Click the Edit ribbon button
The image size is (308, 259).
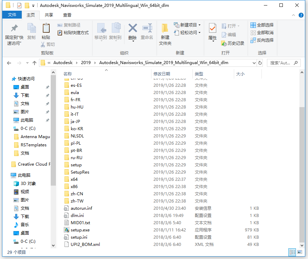229,35
